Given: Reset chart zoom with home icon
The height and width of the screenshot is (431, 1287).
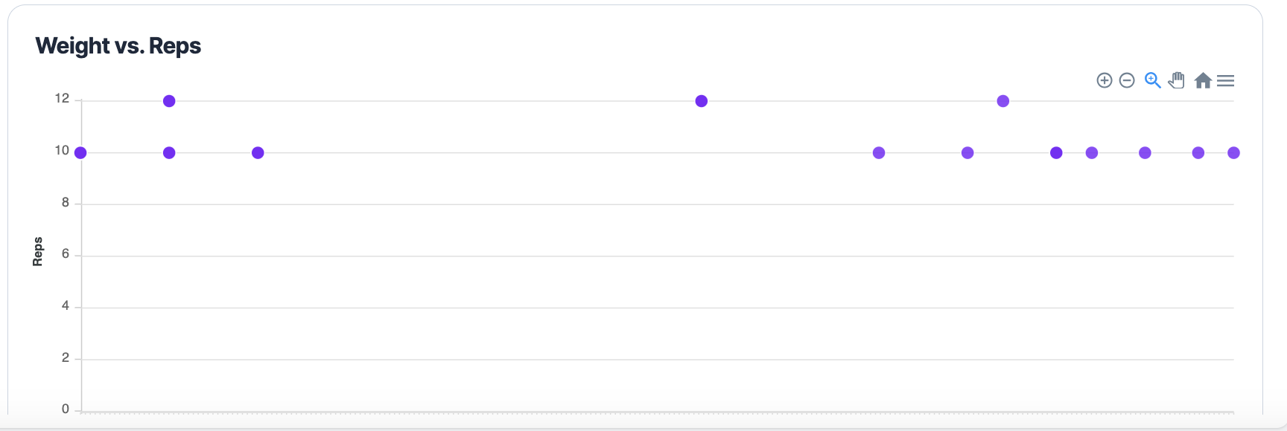Looking at the screenshot, I should [x=1202, y=80].
